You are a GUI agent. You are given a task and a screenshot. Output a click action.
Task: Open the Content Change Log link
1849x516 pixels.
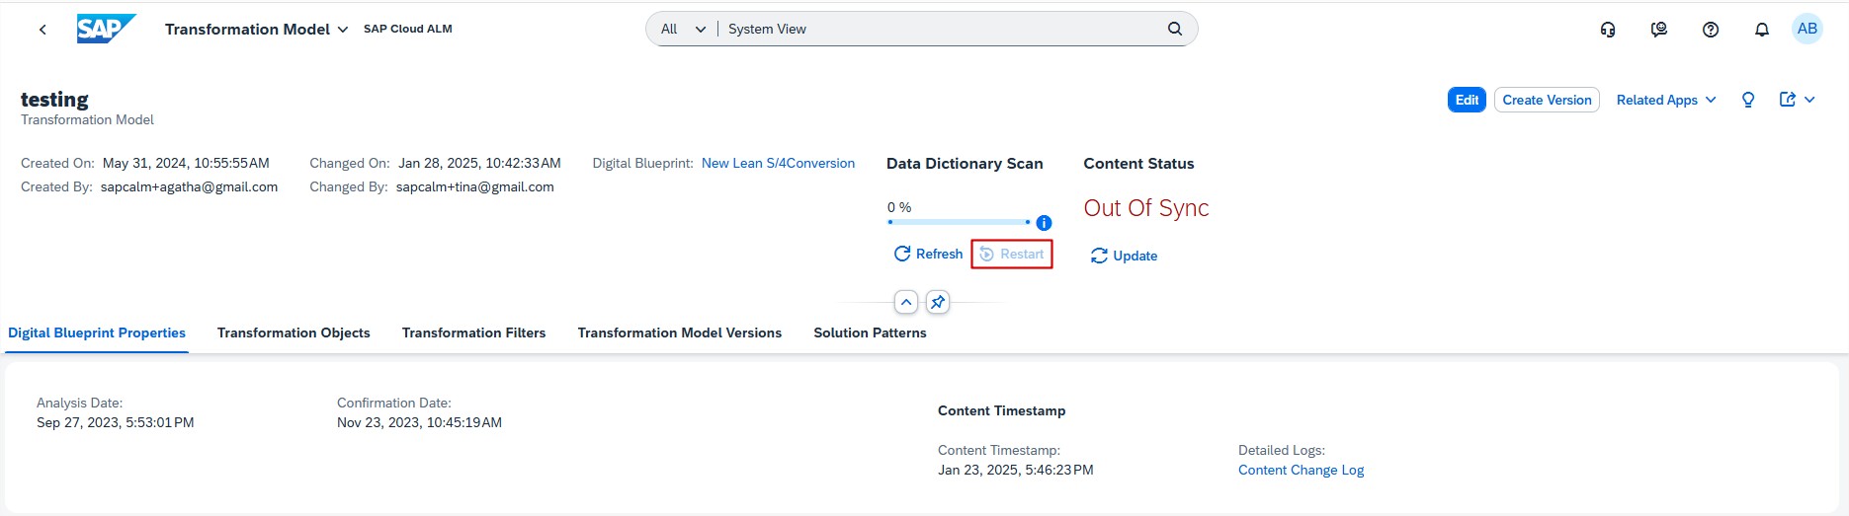[1301, 471]
